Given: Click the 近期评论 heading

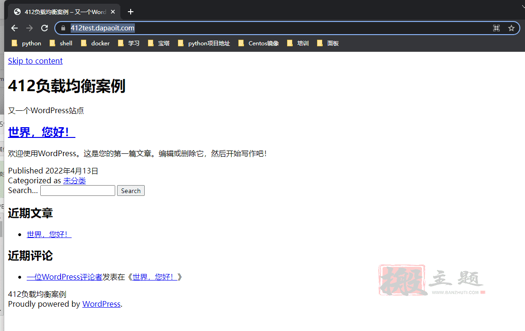Looking at the screenshot, I should pyautogui.click(x=30, y=256).
